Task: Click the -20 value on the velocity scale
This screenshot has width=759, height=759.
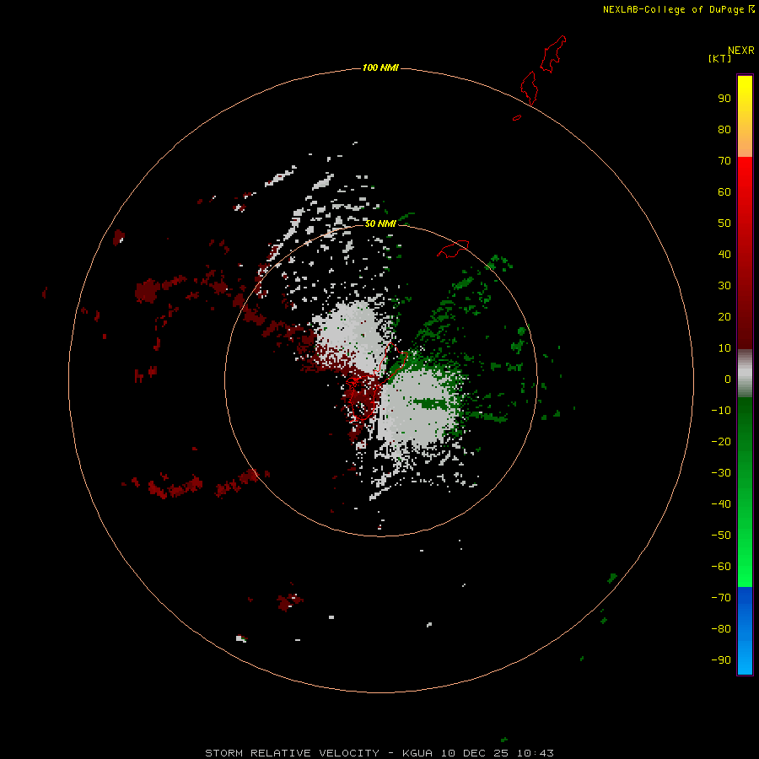Action: coord(721,441)
